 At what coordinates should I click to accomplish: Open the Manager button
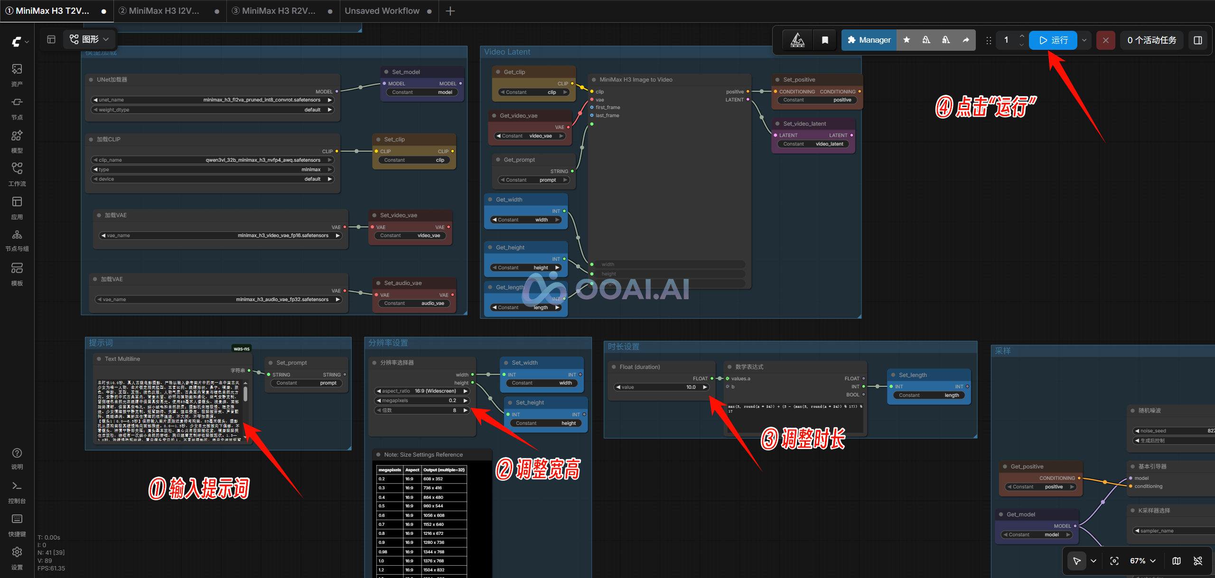tap(869, 40)
